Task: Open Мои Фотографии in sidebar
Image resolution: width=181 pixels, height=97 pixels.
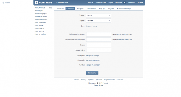Action: pyautogui.click(x=41, y=14)
